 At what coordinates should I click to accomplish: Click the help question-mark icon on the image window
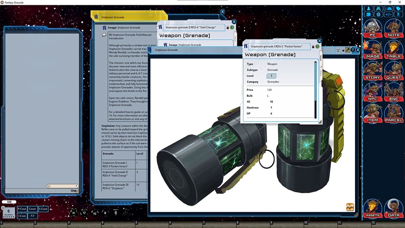[x=353, y=50]
